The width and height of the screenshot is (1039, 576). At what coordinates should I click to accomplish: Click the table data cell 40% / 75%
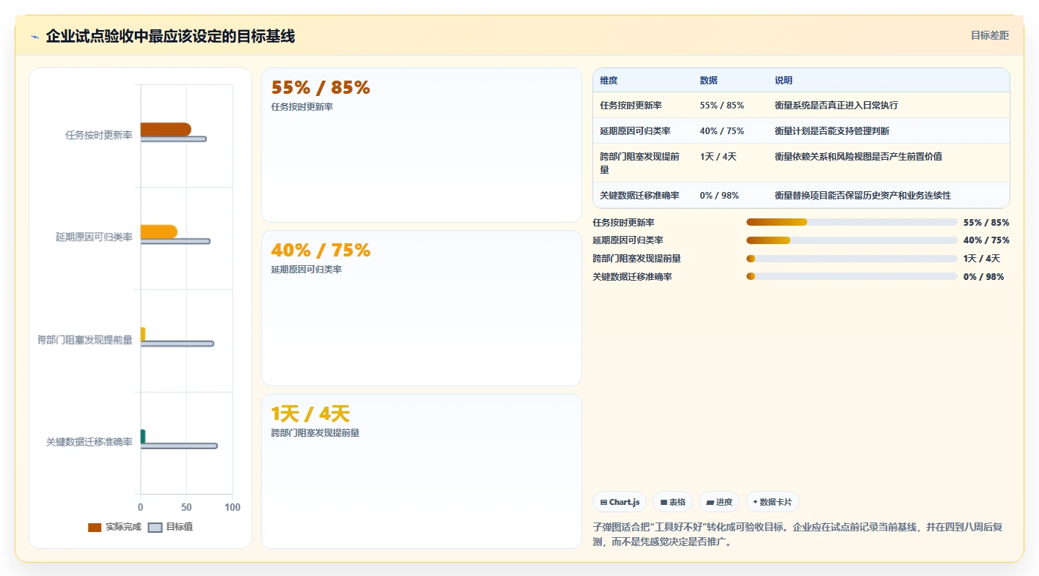pos(722,131)
